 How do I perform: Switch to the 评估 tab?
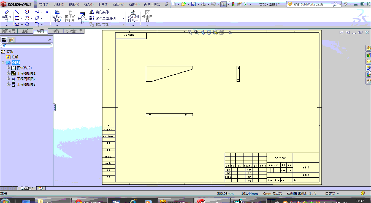point(56,31)
